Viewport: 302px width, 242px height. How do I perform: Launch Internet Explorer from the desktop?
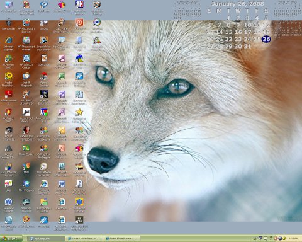coord(8,43)
